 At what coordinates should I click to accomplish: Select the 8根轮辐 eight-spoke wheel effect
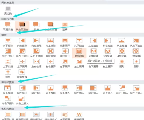coord(136,53)
